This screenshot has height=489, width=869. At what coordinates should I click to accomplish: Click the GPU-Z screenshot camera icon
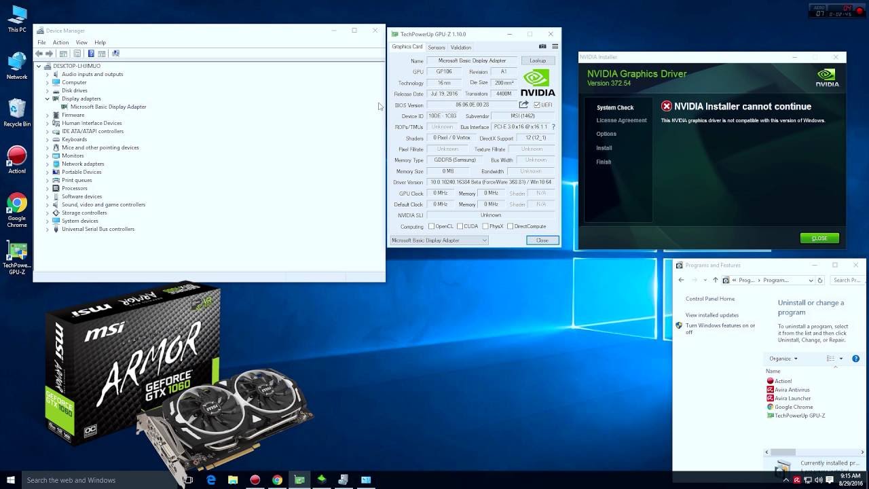(x=542, y=47)
